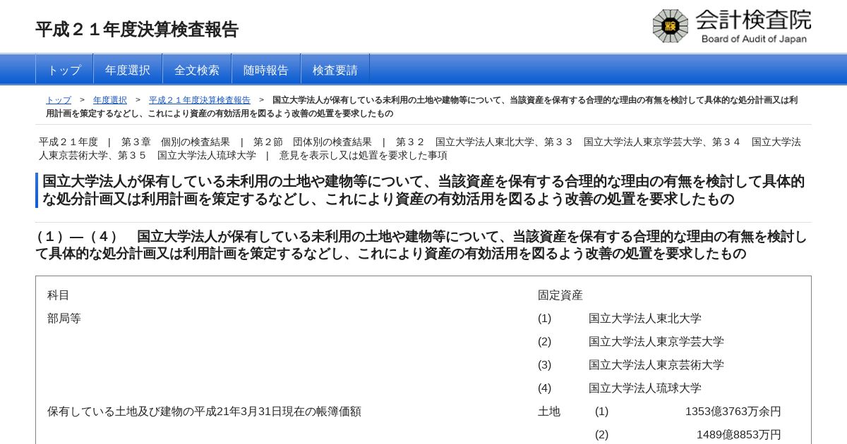Follow the 年度選択 breadcrumb link
The height and width of the screenshot is (444, 847).
tap(110, 100)
